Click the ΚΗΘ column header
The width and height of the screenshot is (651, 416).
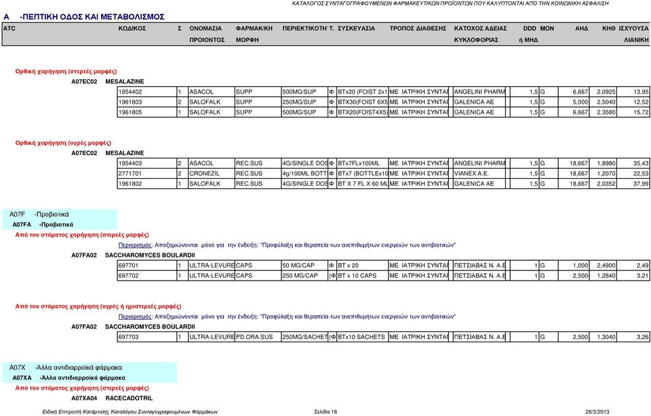609,28
